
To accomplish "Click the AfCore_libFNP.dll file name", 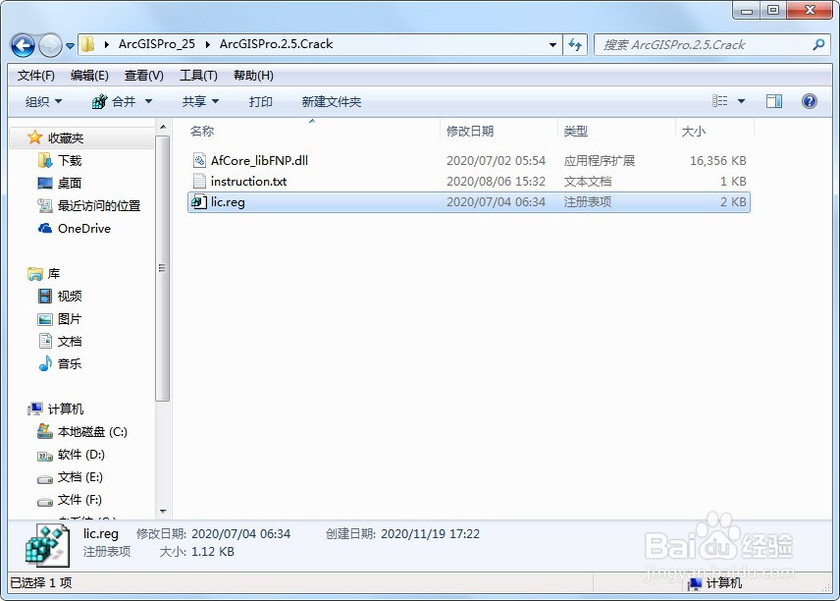I will [259, 160].
